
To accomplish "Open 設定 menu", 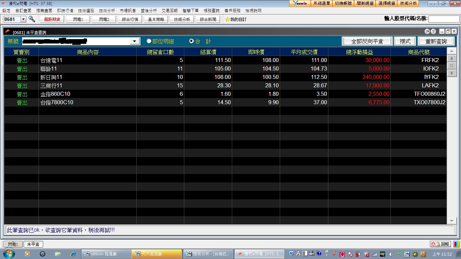I will [x=6, y=11].
